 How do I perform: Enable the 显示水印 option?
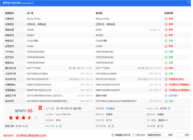click(x=134, y=135)
